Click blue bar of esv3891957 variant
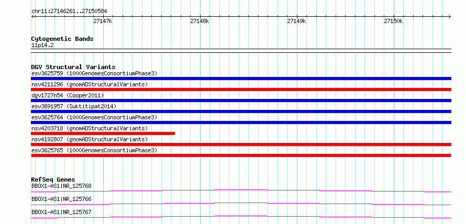The height and width of the screenshot is (224, 466). coord(241,111)
